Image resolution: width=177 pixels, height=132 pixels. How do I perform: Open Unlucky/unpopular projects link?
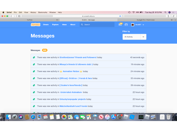pyautogui.click(x=73, y=99)
